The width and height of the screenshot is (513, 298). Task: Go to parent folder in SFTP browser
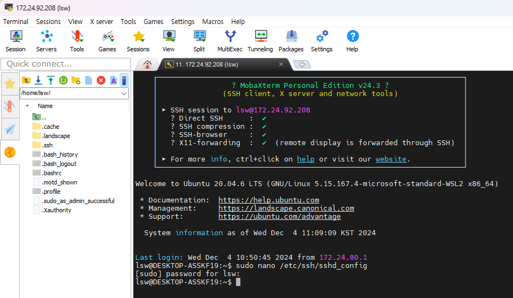[26, 80]
